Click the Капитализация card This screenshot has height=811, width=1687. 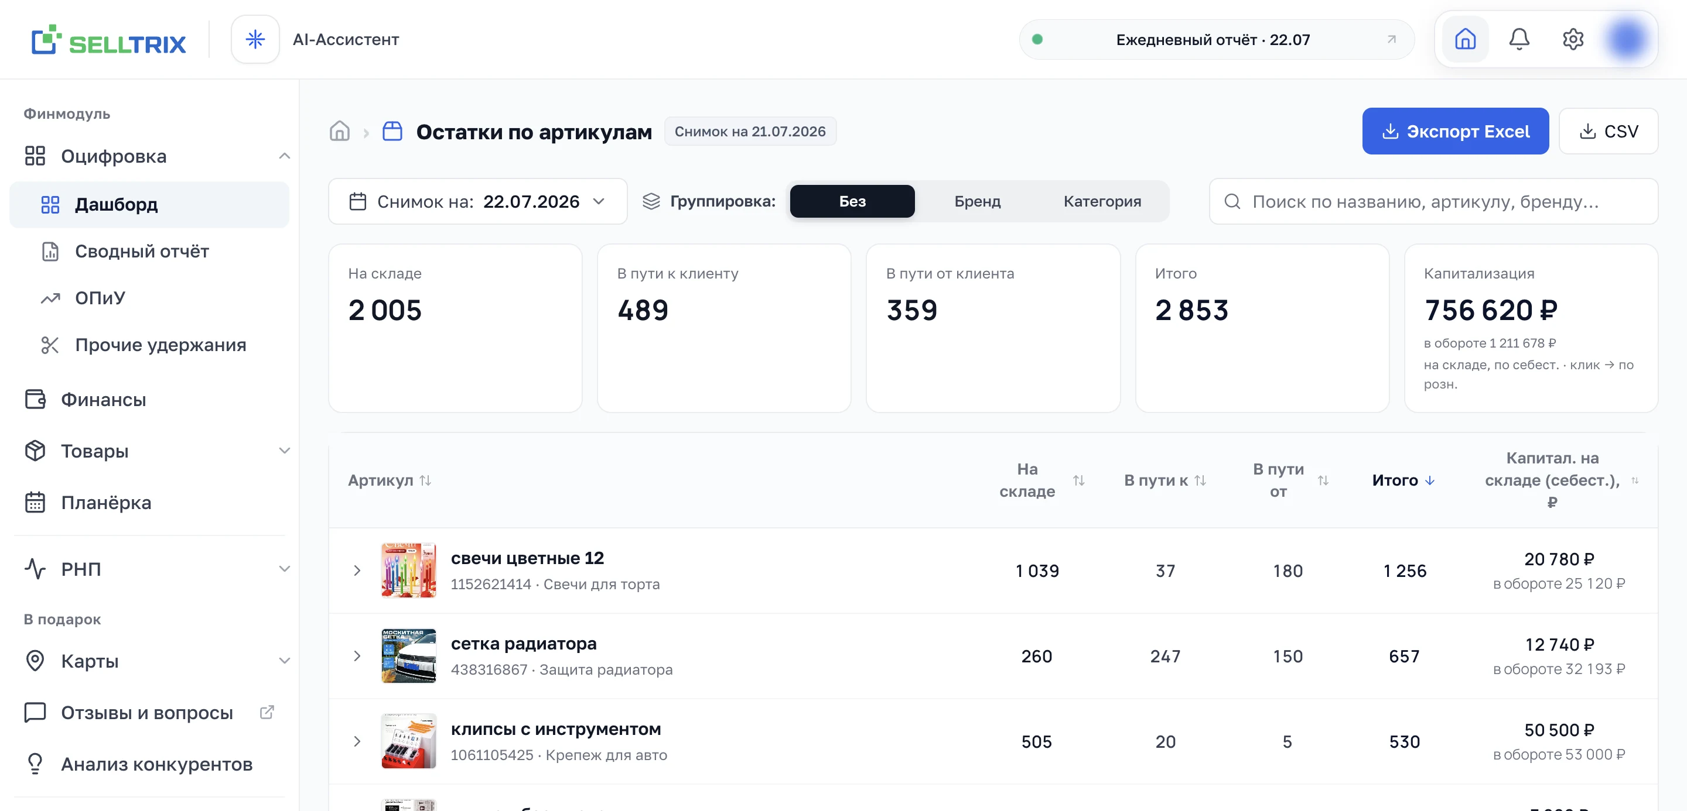click(1531, 328)
